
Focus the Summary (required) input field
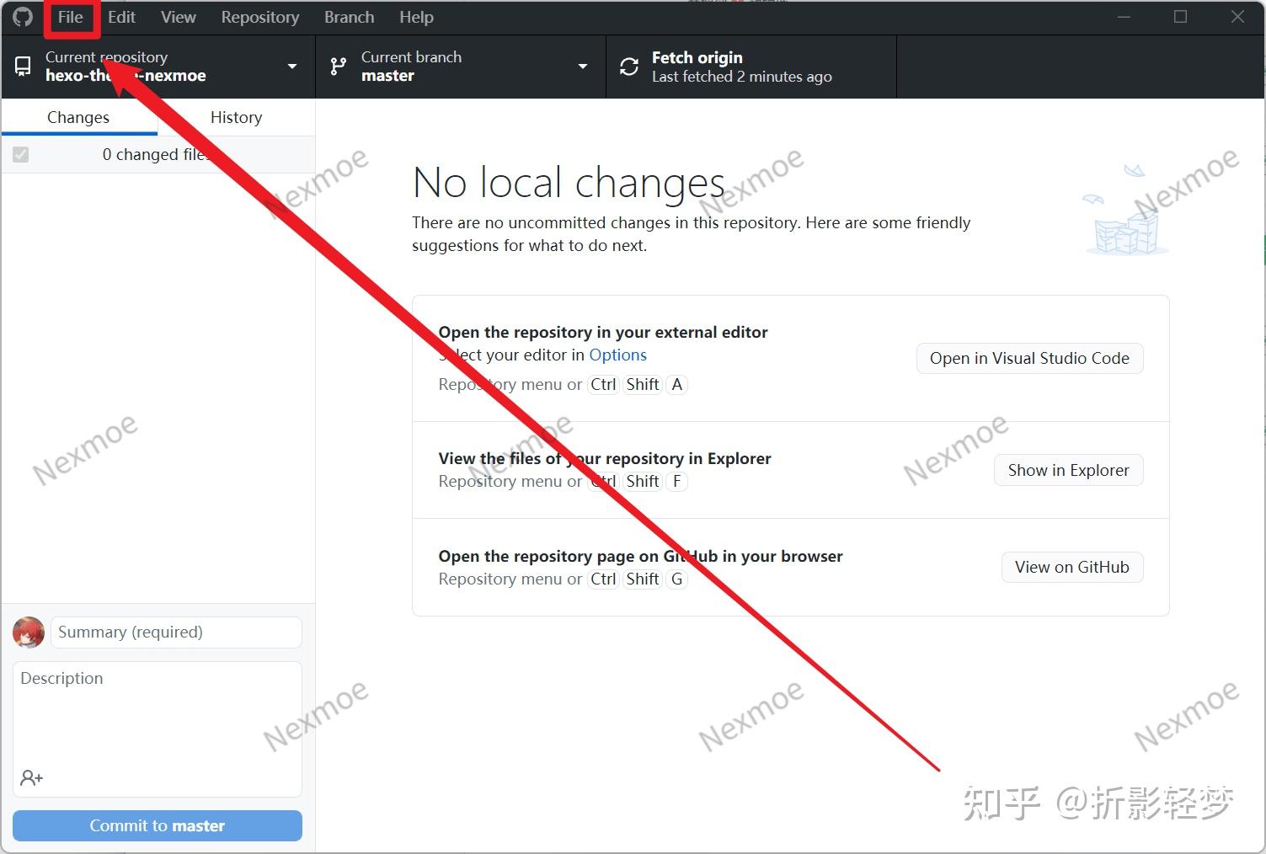[x=176, y=632]
